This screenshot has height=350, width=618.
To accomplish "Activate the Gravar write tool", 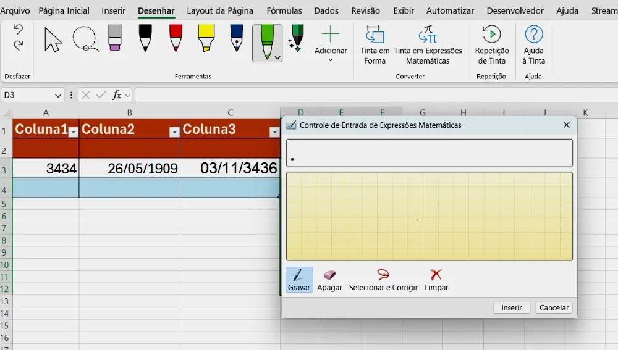I will coord(298,280).
